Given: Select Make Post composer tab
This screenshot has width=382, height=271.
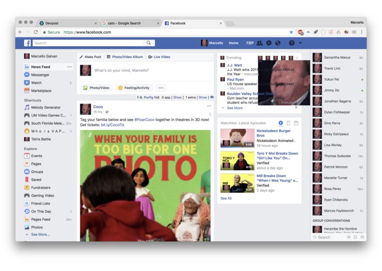Looking at the screenshot, I should [x=90, y=57].
